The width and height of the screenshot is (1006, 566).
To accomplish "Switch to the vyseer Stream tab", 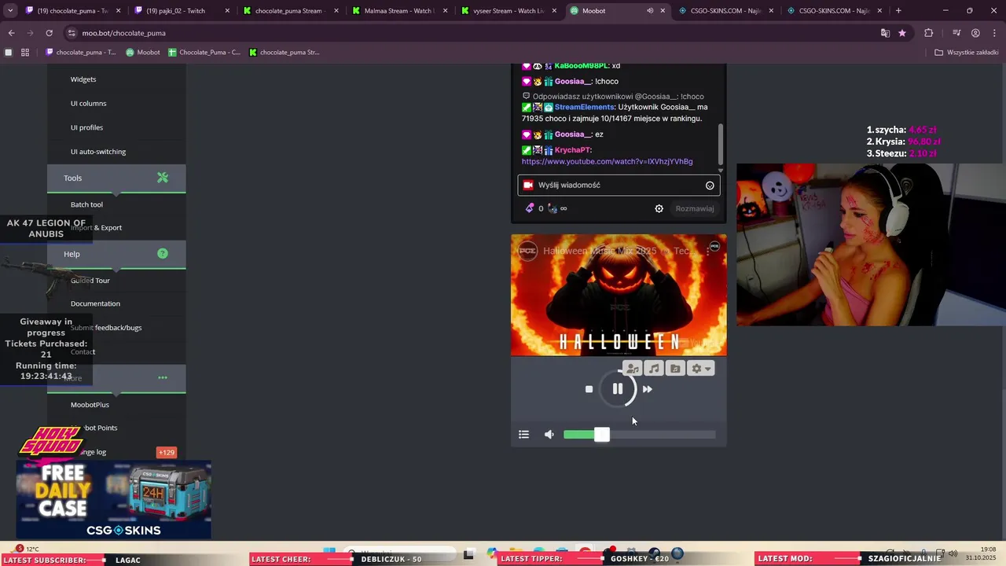I will pyautogui.click(x=508, y=11).
